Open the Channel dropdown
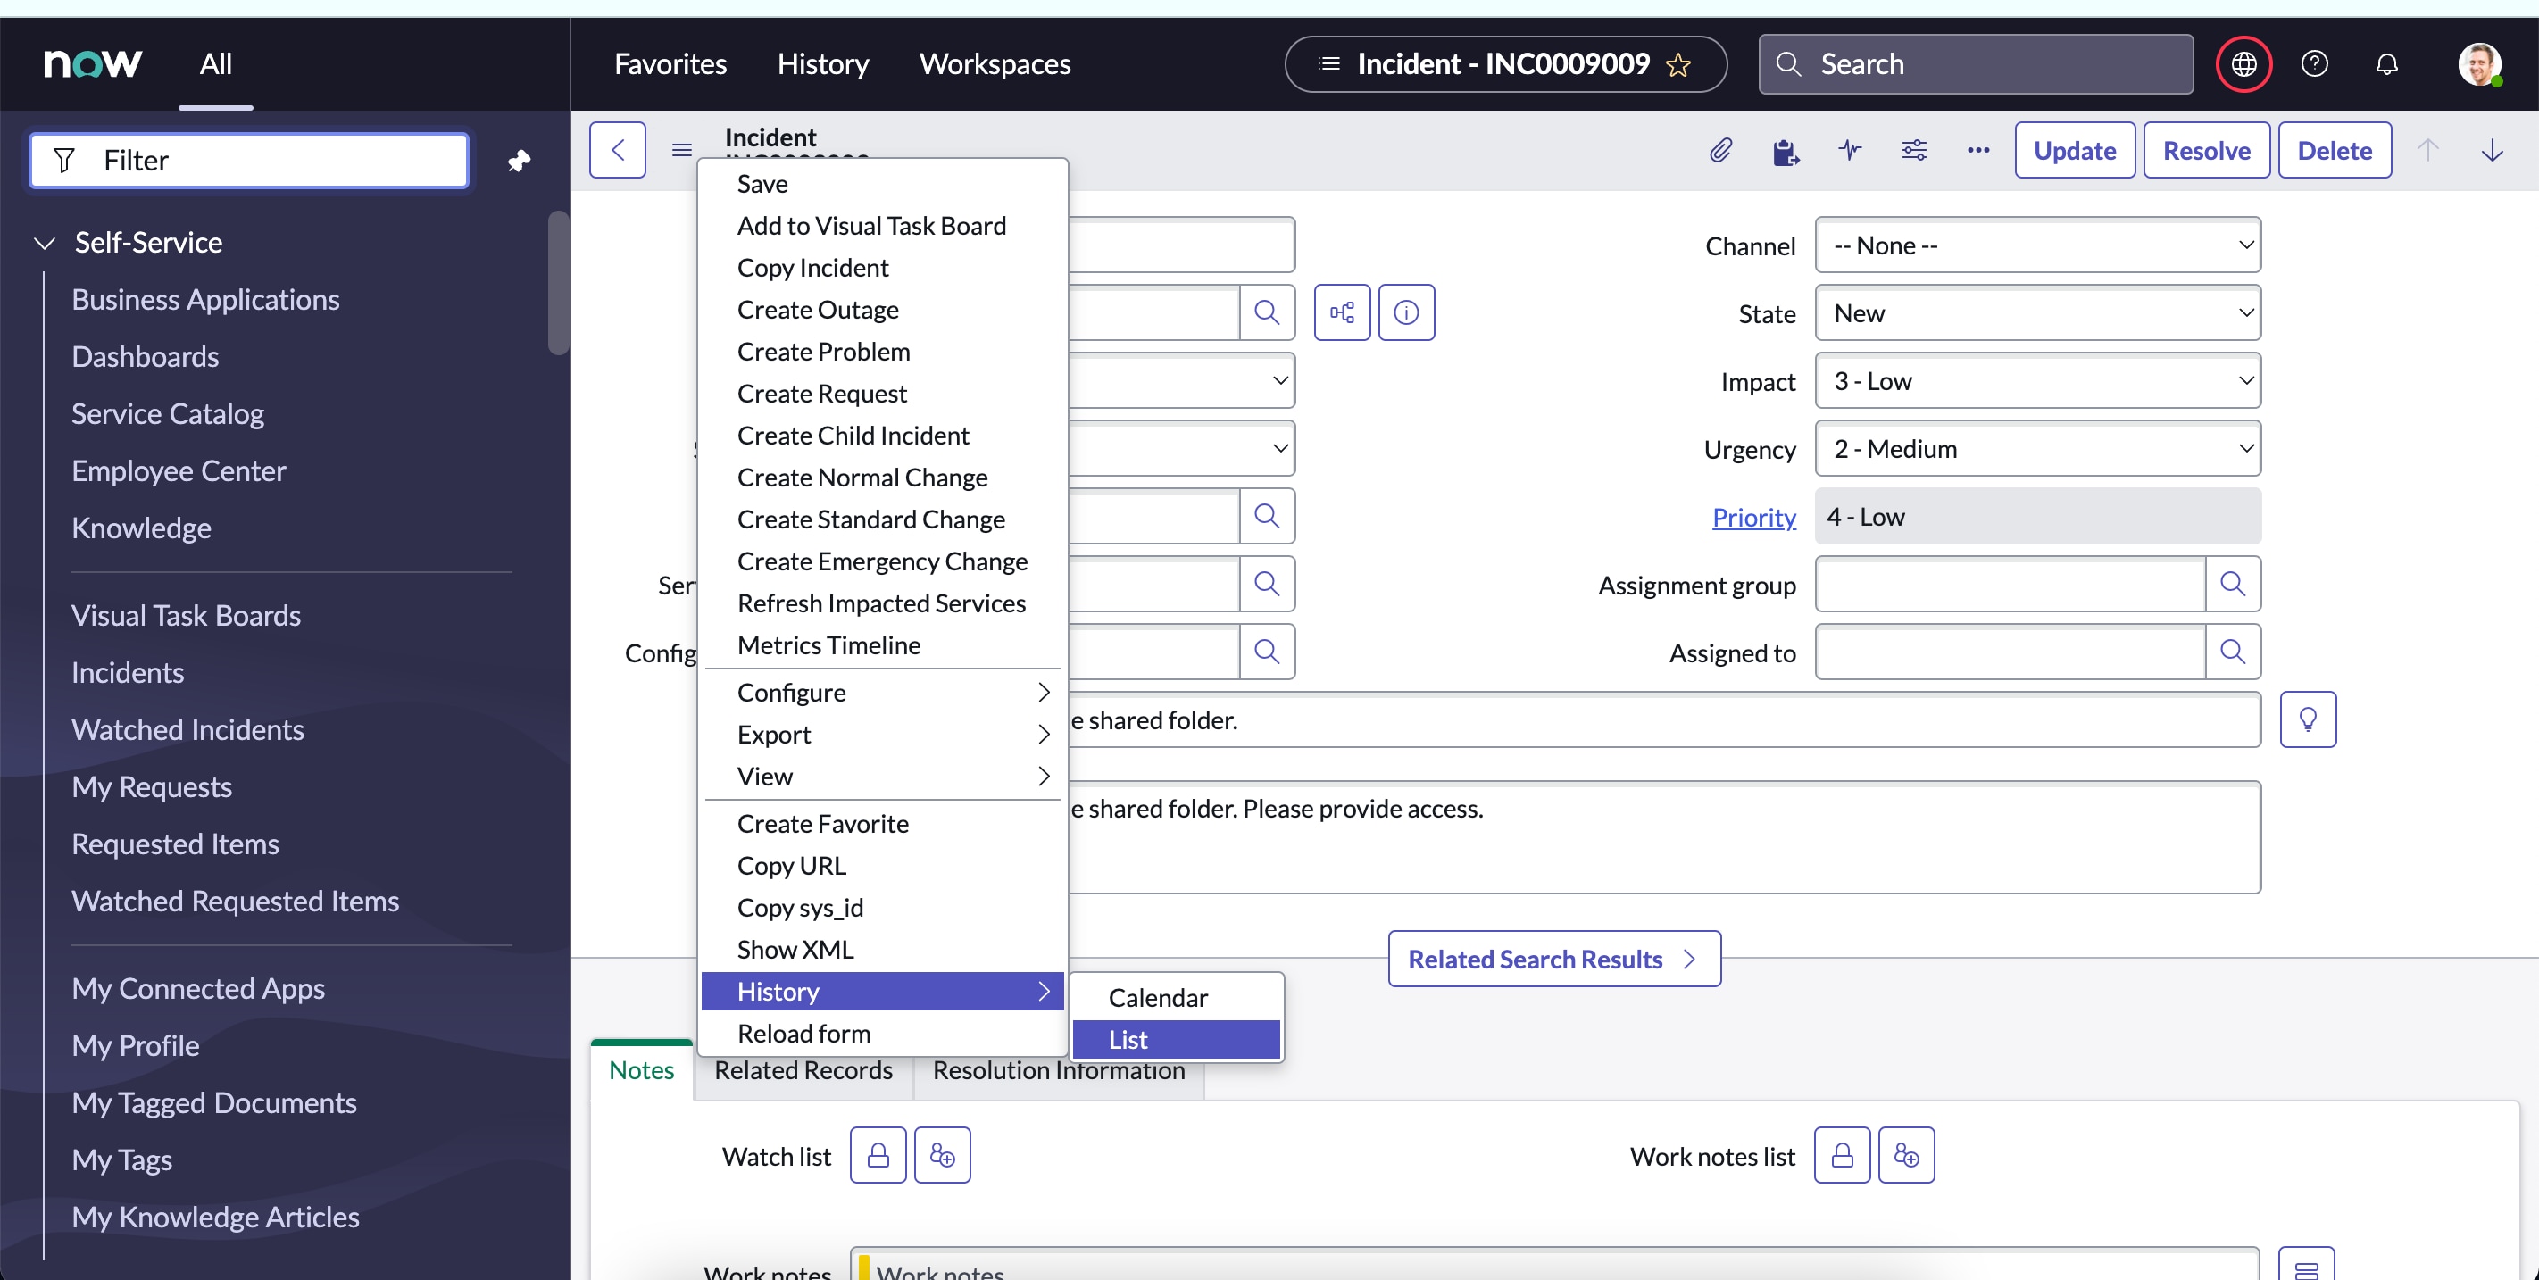Viewport: 2539px width, 1280px height. 2037,245
